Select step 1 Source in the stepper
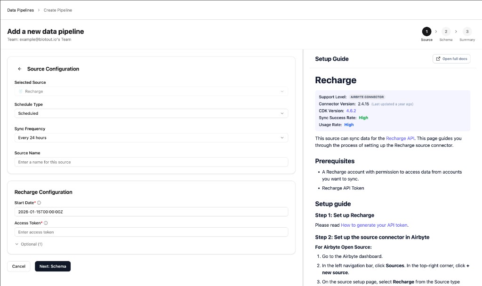The image size is (482, 286). 426,34
